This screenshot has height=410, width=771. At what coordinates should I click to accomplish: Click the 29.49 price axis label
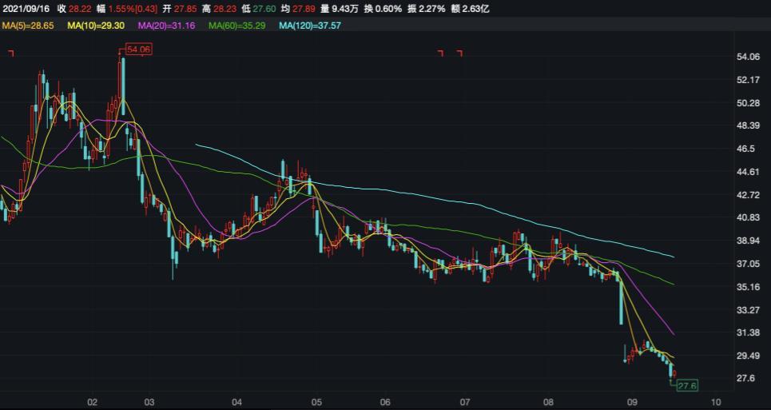pos(747,356)
